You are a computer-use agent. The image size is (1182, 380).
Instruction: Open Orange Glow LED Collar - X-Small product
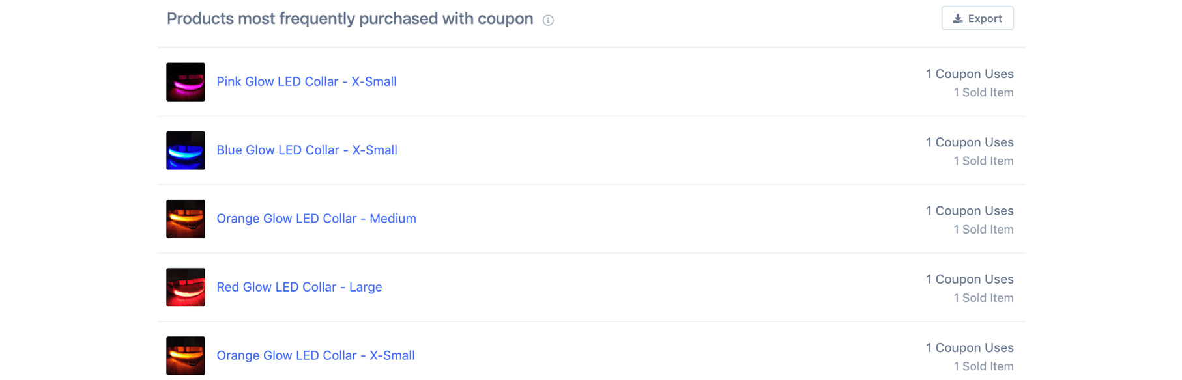[x=315, y=355]
